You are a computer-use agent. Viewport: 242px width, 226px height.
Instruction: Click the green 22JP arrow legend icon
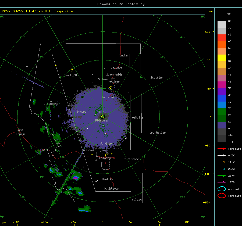point(222,175)
